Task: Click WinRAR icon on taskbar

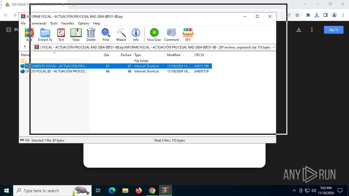Action: tap(166, 191)
